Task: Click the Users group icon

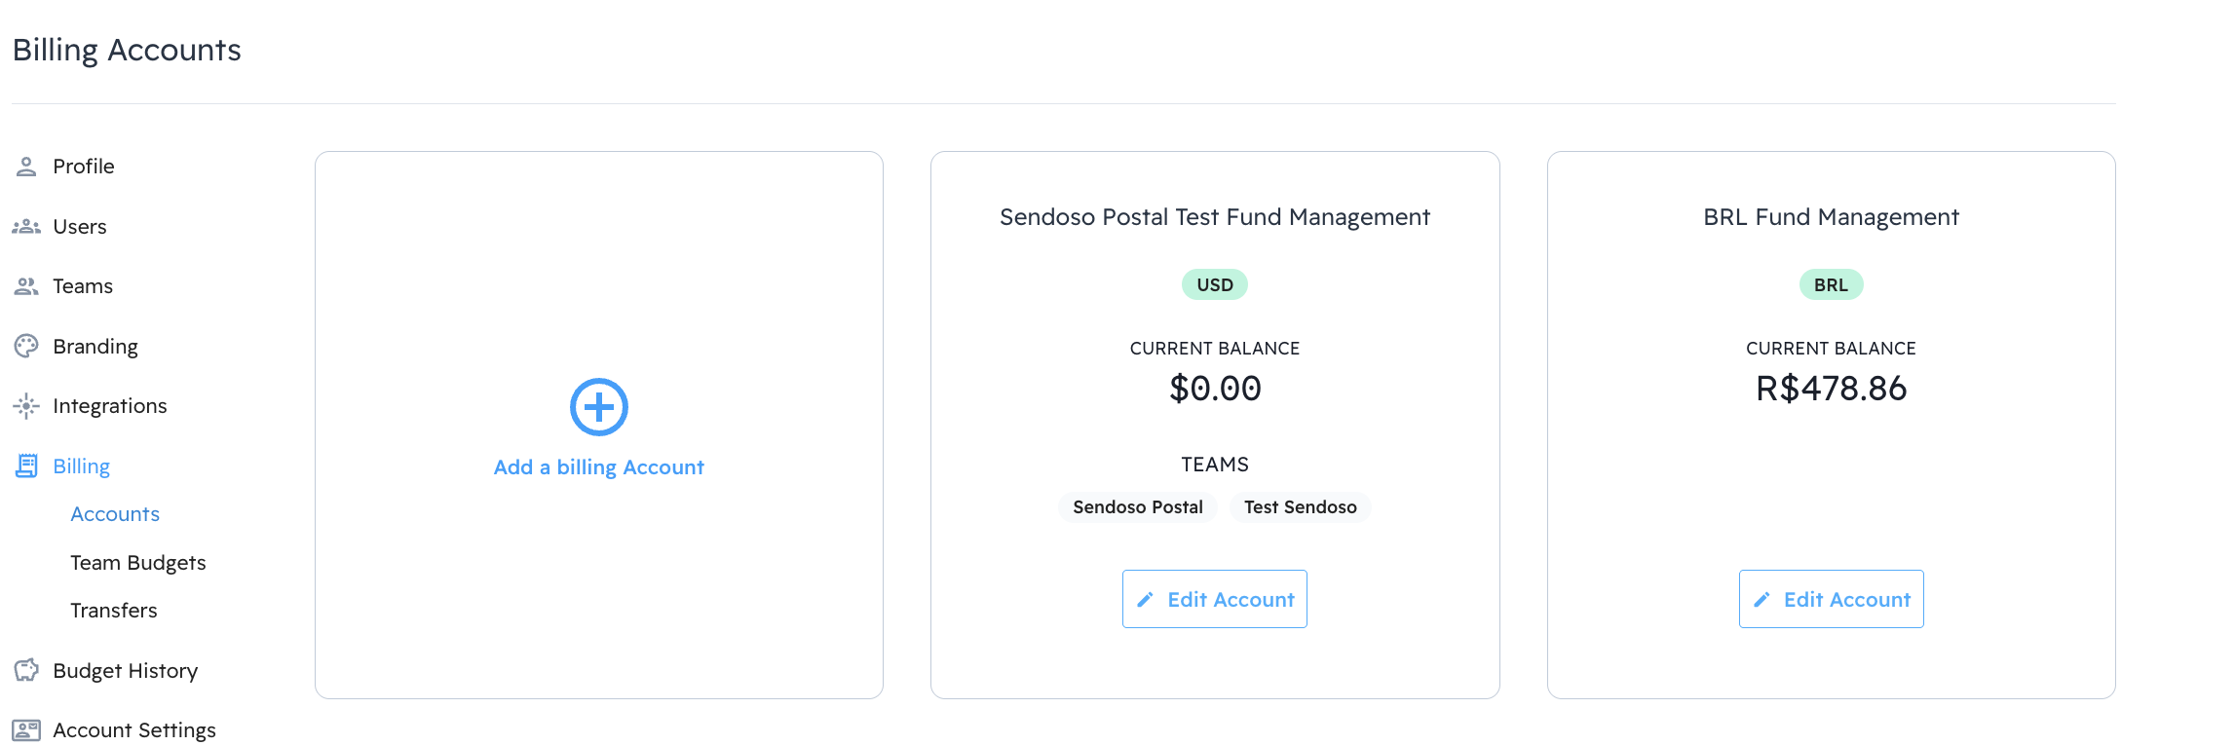Action: (x=26, y=227)
